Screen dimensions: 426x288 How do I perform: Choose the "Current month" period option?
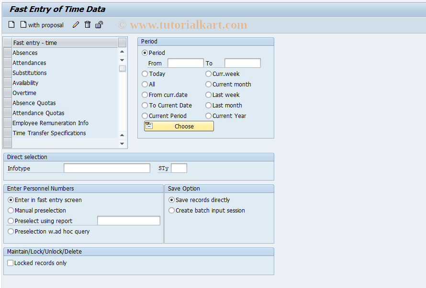(x=208, y=84)
